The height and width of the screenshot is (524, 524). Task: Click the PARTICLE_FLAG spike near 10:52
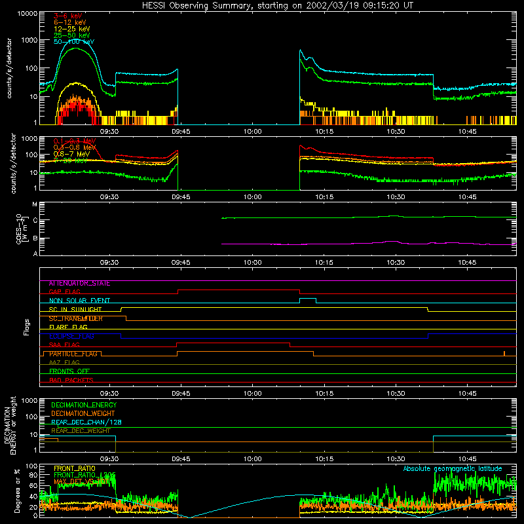(504, 354)
